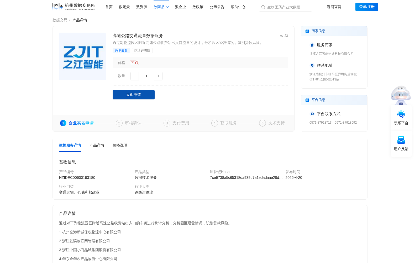The image size is (420, 263).
Task: Open the 首页 nav item
Action: (x=109, y=7)
